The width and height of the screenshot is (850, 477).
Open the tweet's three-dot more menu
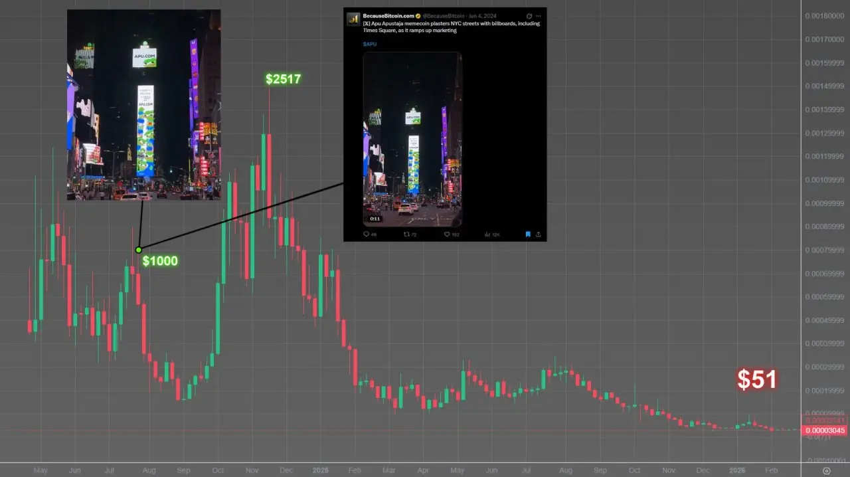click(x=538, y=16)
